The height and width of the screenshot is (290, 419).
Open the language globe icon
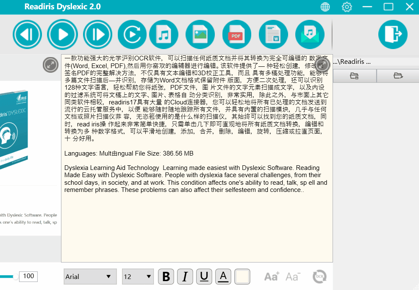point(325,7)
